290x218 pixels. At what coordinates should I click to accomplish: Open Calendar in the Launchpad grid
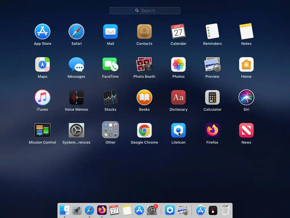178,32
